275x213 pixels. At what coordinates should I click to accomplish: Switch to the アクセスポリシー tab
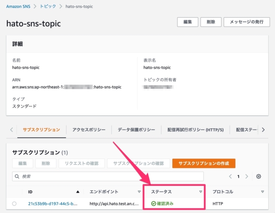coord(89,130)
